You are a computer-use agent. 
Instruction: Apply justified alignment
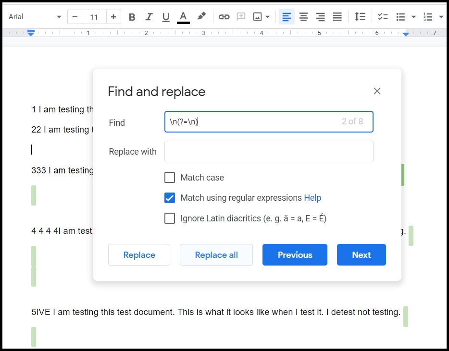coord(337,16)
